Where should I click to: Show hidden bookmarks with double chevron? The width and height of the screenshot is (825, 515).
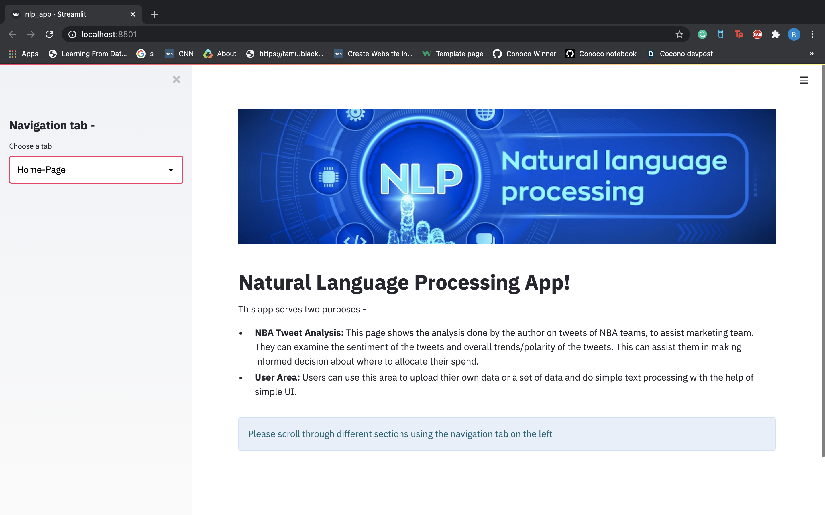(x=811, y=54)
